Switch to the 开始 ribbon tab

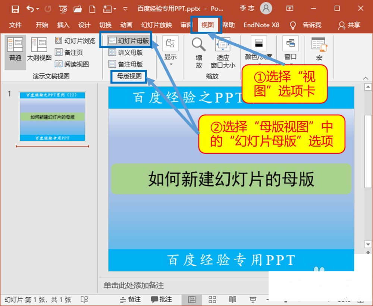coord(42,25)
